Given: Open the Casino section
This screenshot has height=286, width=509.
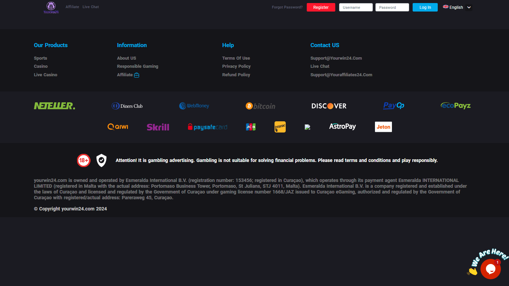Looking at the screenshot, I should (x=41, y=66).
